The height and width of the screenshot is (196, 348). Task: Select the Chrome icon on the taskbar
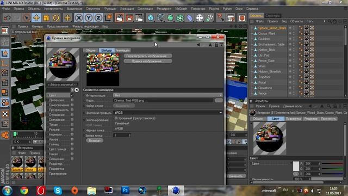coord(24,191)
